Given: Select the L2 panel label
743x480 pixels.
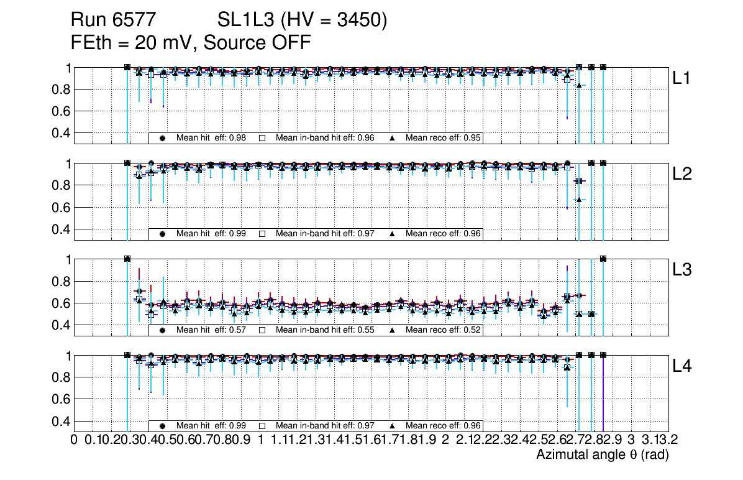Looking at the screenshot, I should (682, 174).
